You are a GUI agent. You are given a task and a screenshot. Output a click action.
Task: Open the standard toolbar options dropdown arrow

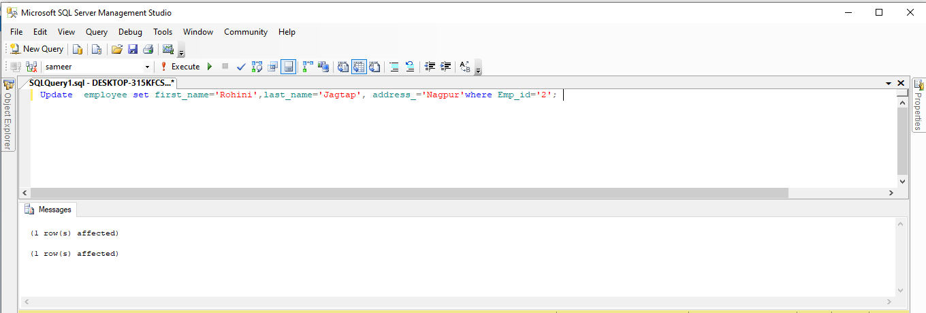[182, 50]
